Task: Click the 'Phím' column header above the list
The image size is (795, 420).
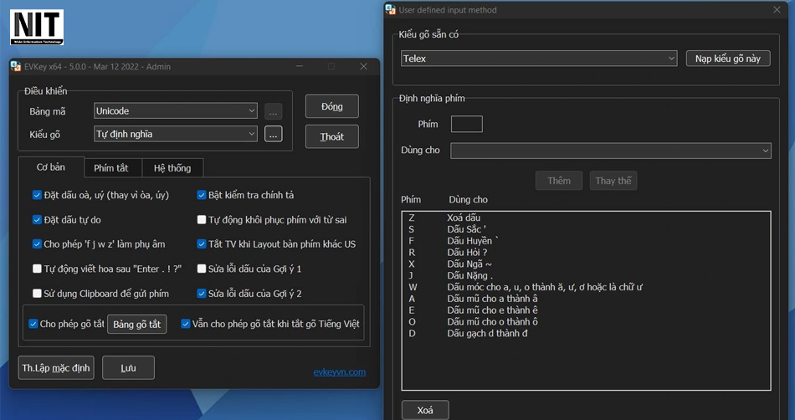Action: 411,200
